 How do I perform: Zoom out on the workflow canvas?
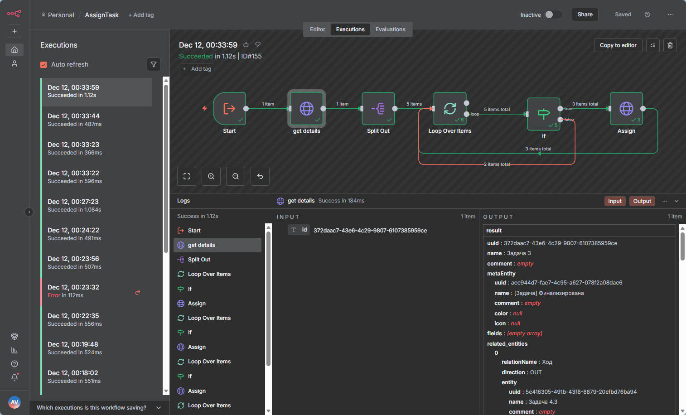[236, 176]
